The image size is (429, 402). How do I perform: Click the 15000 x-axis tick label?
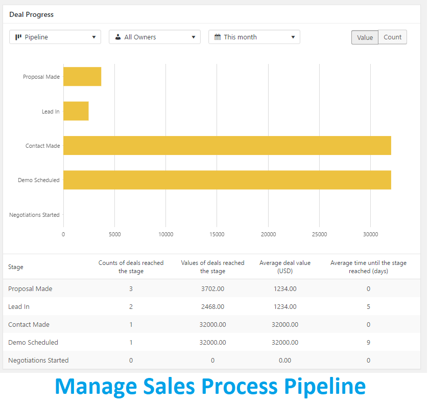(217, 234)
